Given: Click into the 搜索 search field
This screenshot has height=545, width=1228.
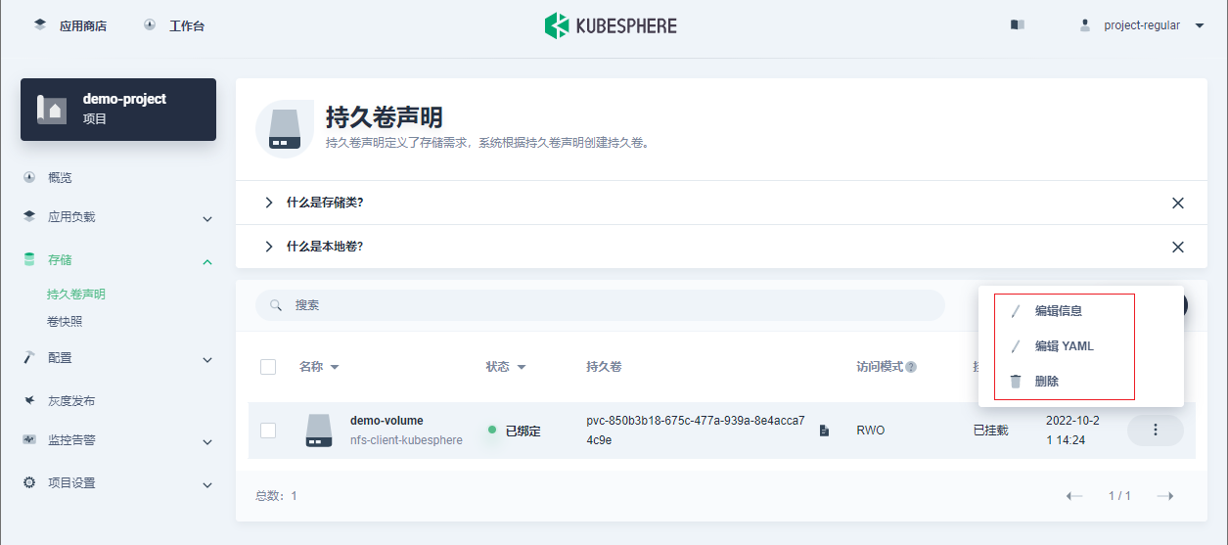Looking at the screenshot, I should [600, 305].
